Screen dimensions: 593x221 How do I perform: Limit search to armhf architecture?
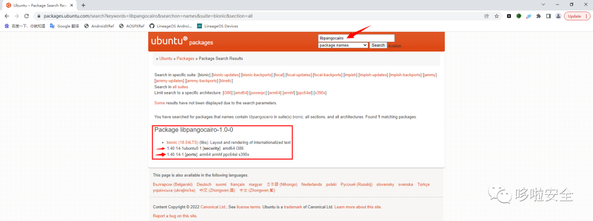tap(289, 93)
